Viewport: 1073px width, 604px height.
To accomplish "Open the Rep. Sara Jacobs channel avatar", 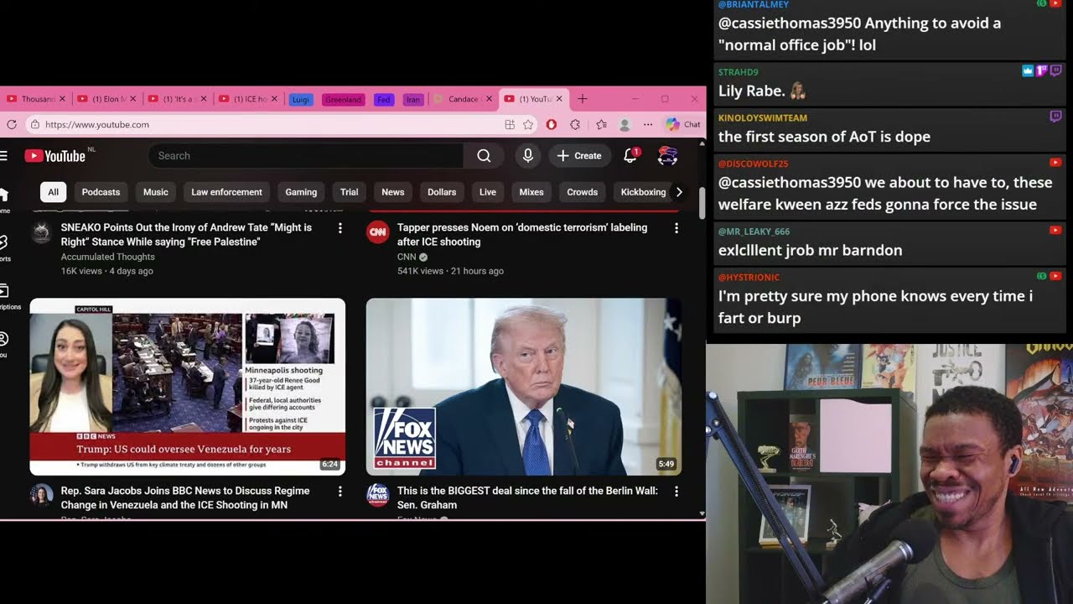I will click(x=41, y=495).
